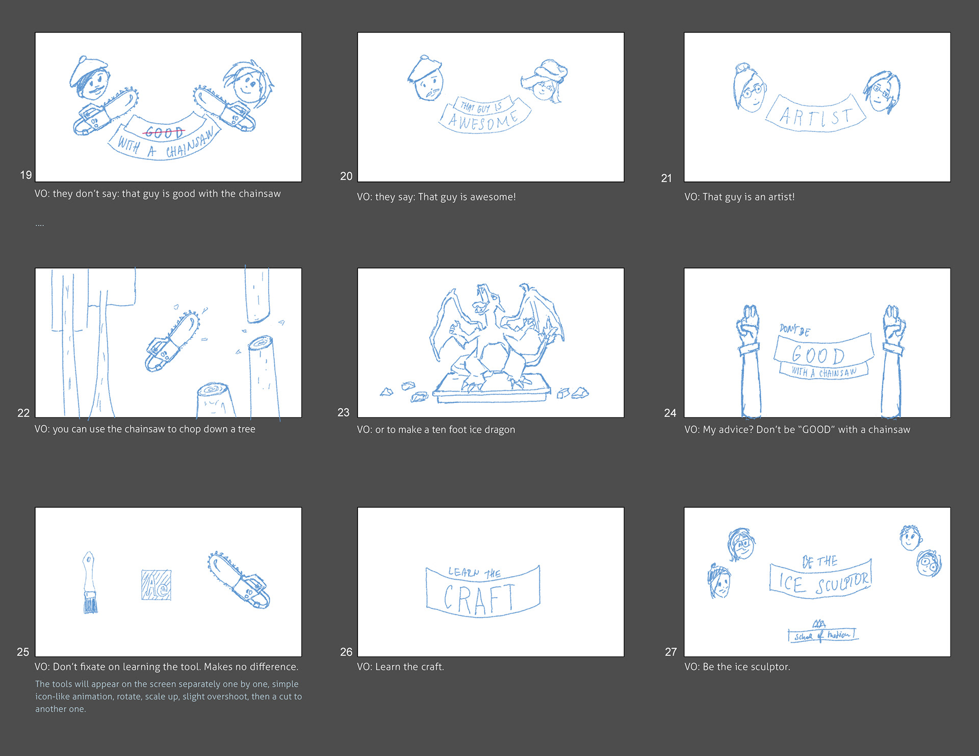Click caption 'VO: Learn the craft.'
The width and height of the screenshot is (979, 756).
coord(400,666)
